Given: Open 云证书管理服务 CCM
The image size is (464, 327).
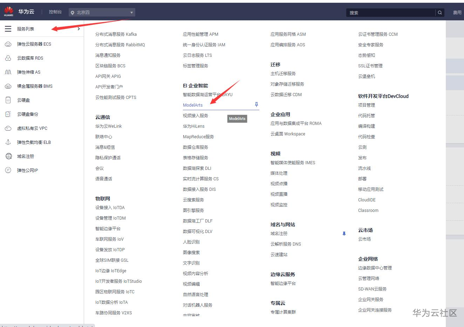Looking at the screenshot, I should [x=378, y=34].
